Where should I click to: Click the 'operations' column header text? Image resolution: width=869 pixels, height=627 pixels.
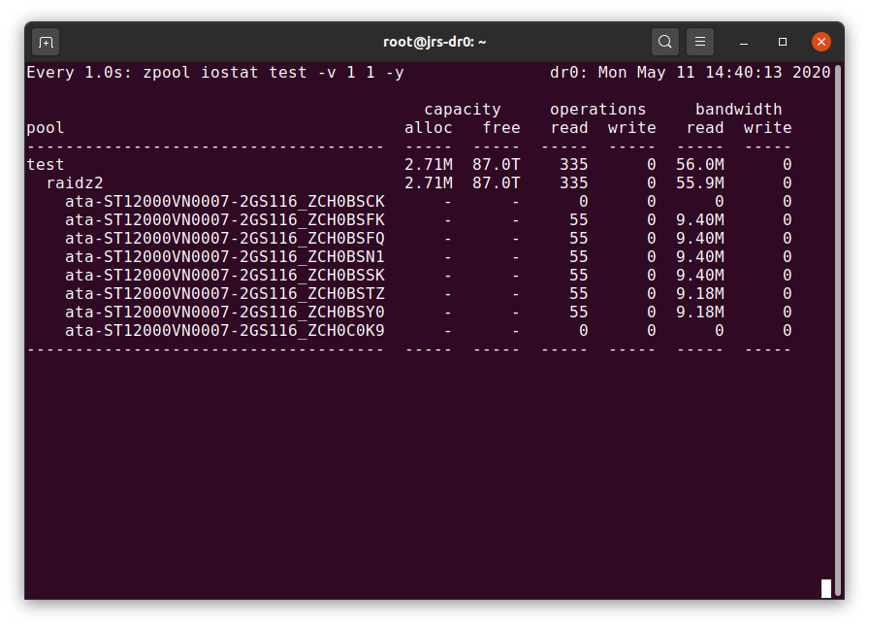[x=597, y=110]
